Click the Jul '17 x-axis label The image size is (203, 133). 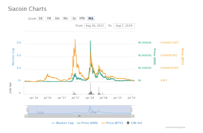76,98
